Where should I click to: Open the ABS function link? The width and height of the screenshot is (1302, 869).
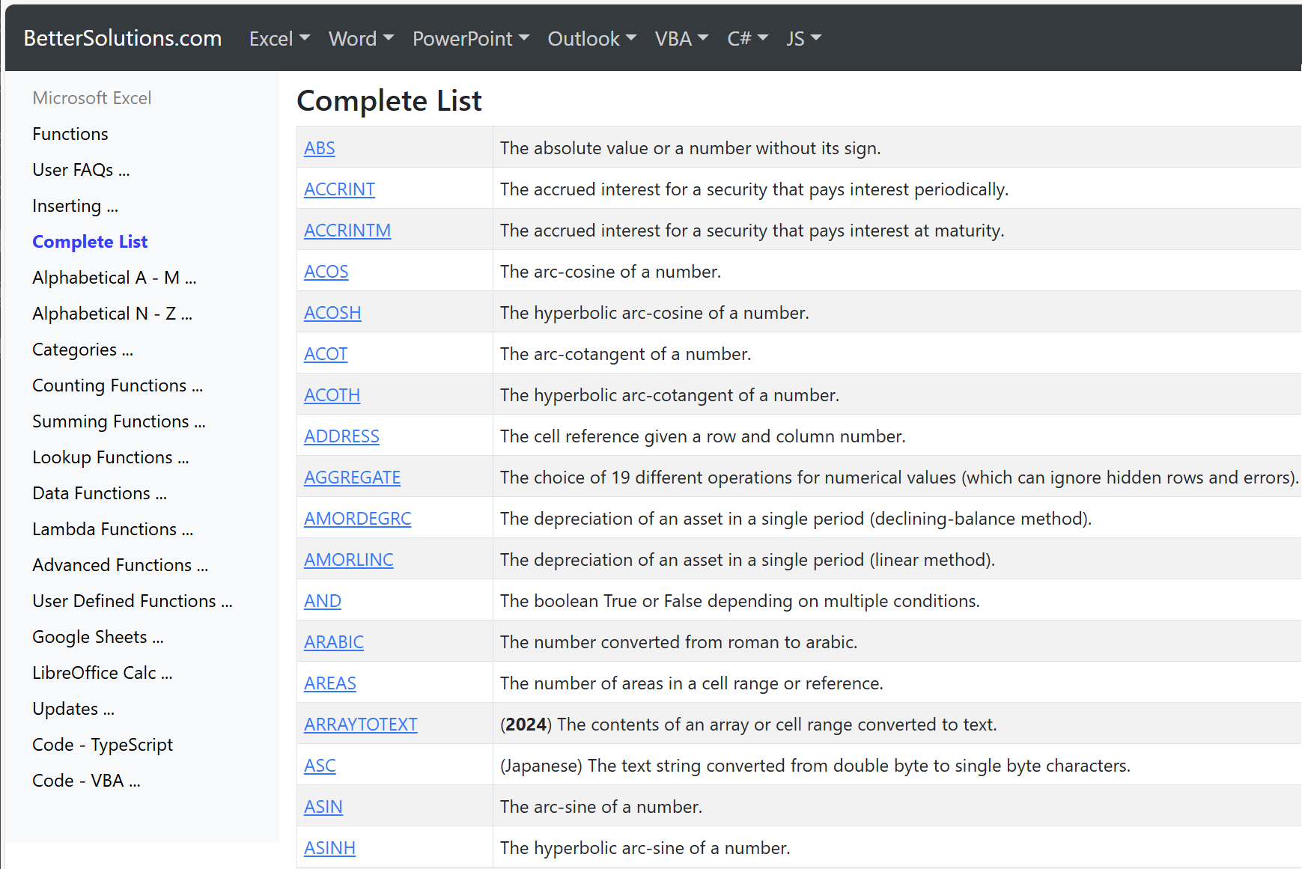coord(320,148)
